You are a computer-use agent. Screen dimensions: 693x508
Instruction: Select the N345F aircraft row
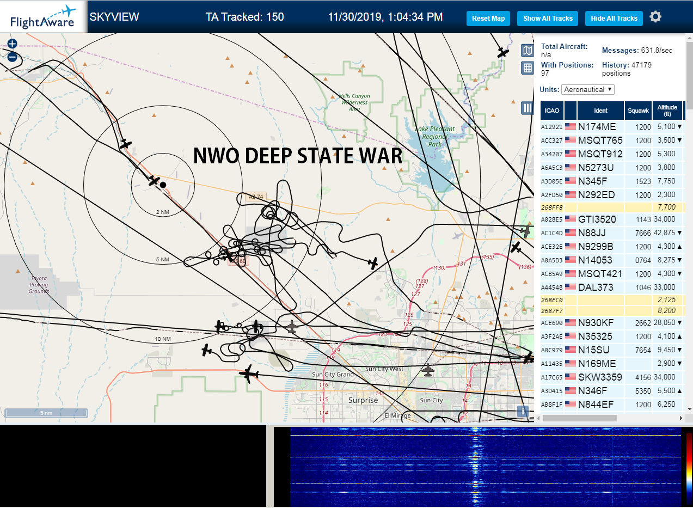point(612,181)
